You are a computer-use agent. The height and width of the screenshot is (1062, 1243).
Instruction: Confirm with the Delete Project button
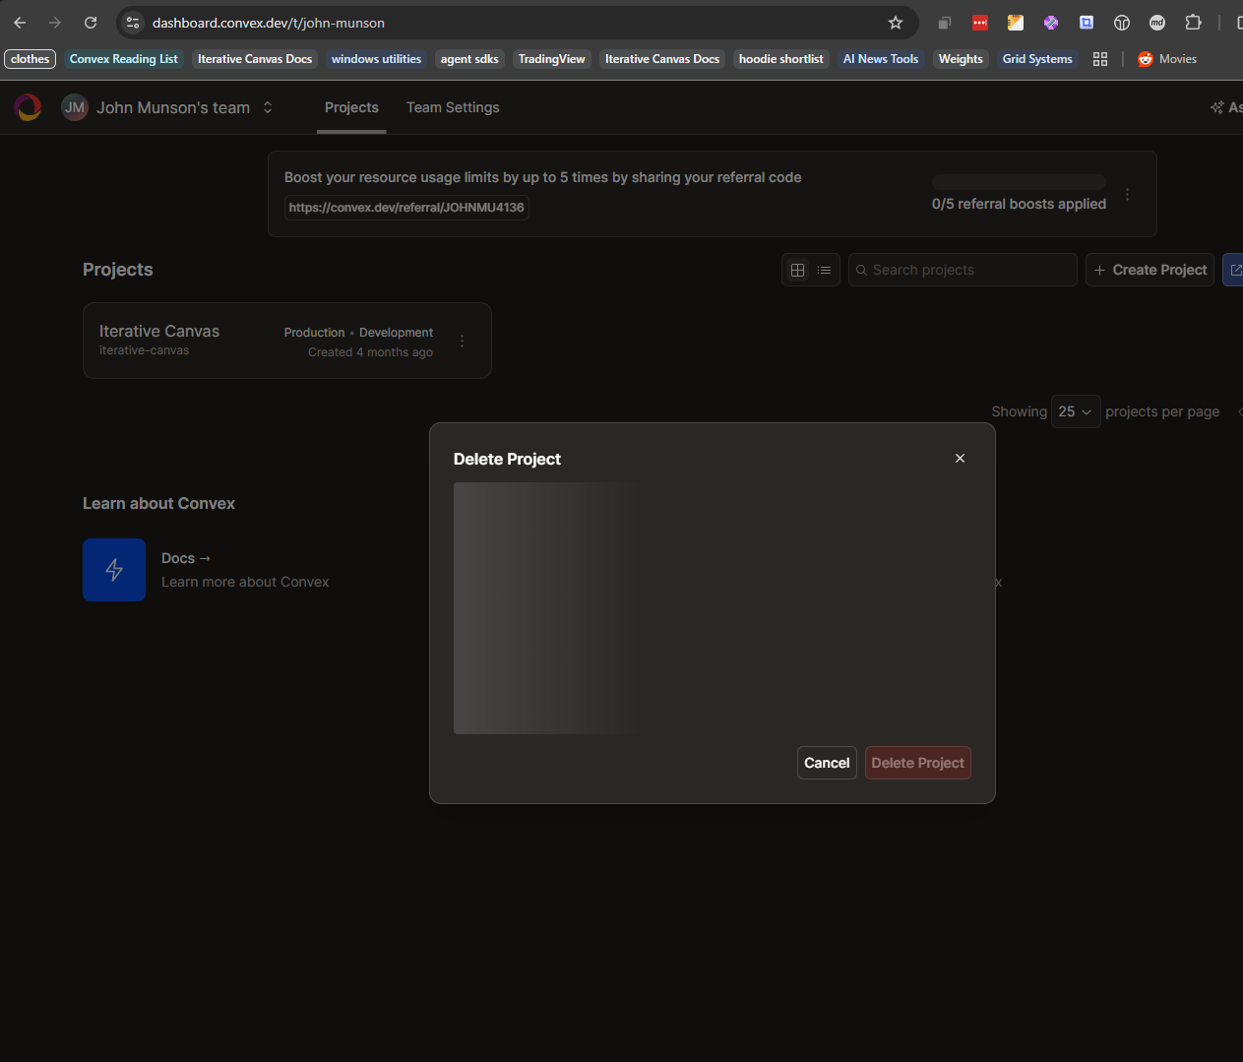click(x=918, y=763)
